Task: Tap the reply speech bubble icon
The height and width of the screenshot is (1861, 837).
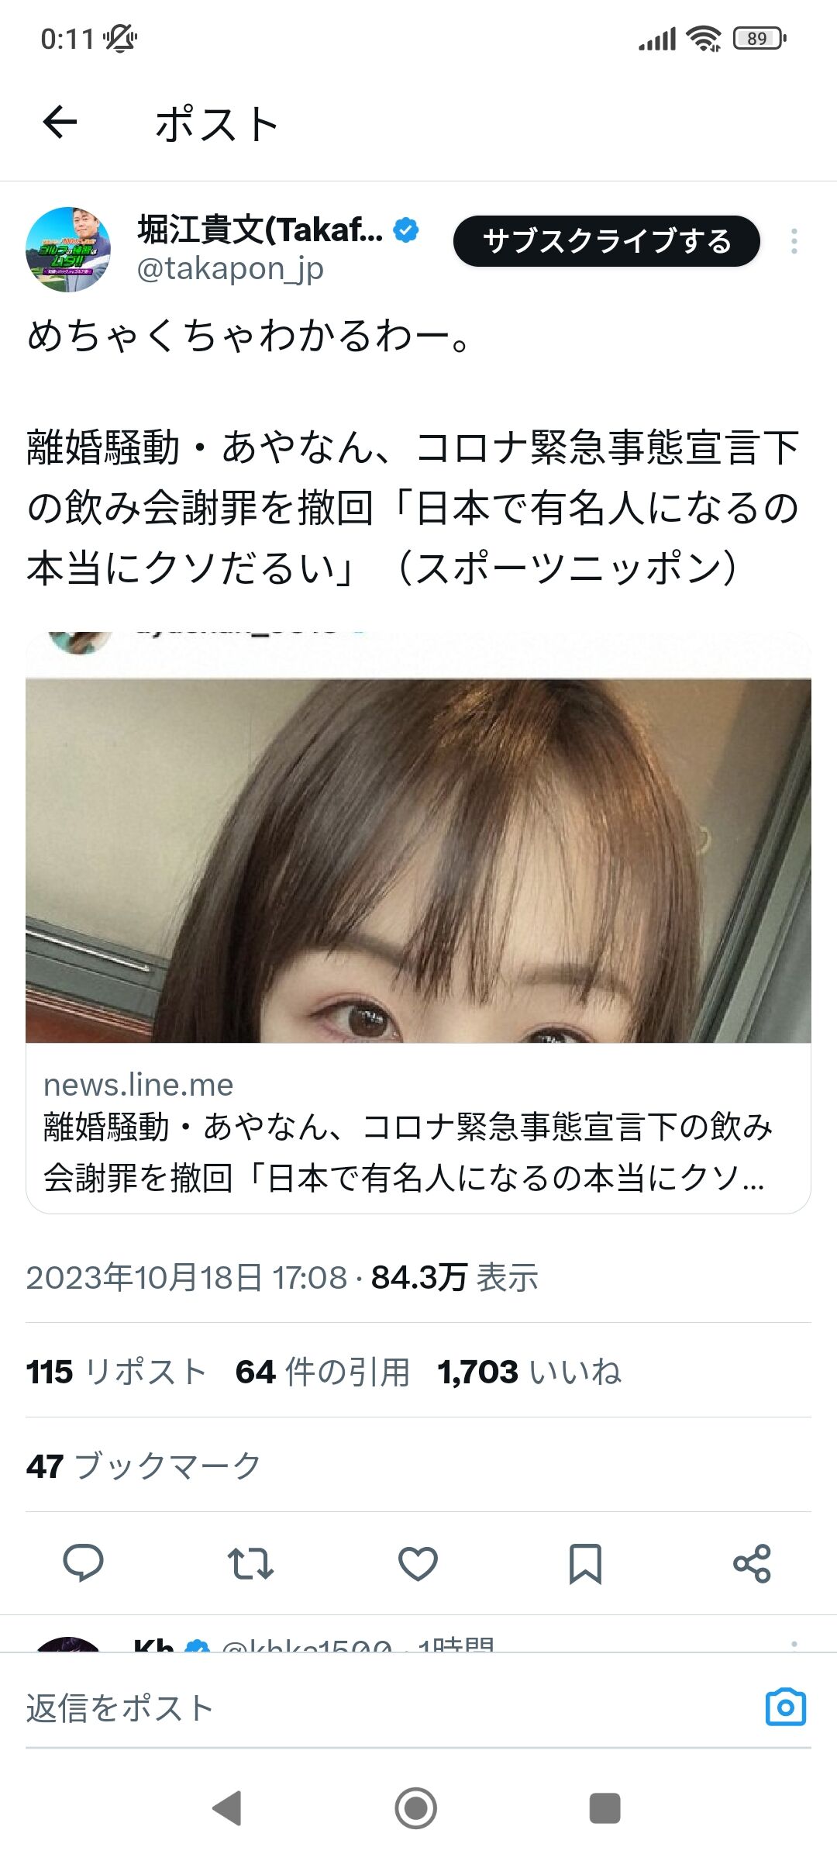Action: [x=83, y=1562]
